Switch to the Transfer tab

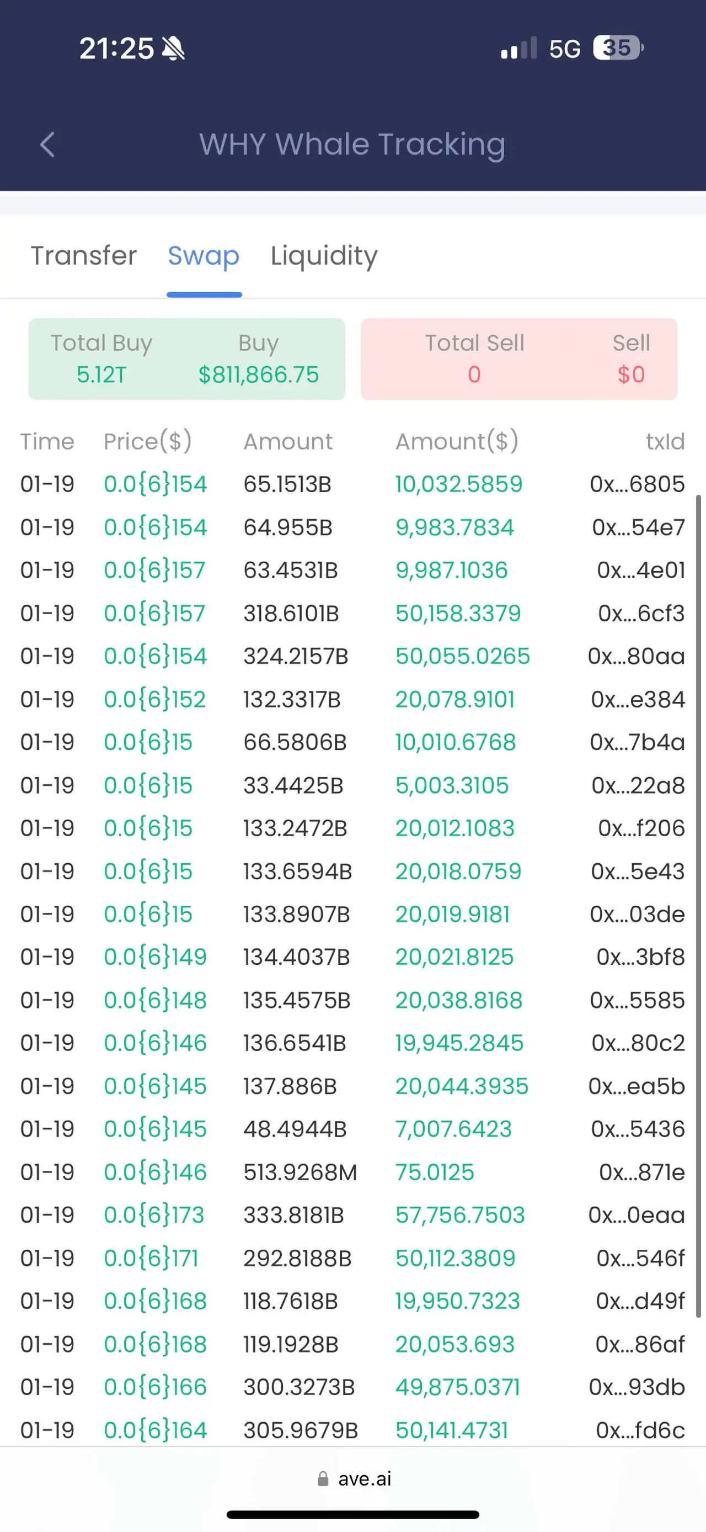pyautogui.click(x=84, y=256)
